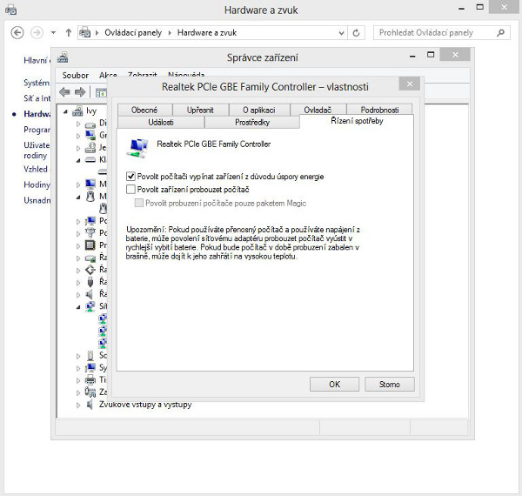Select the monitor icon in the device tree
The image size is (522, 496).
[90, 184]
